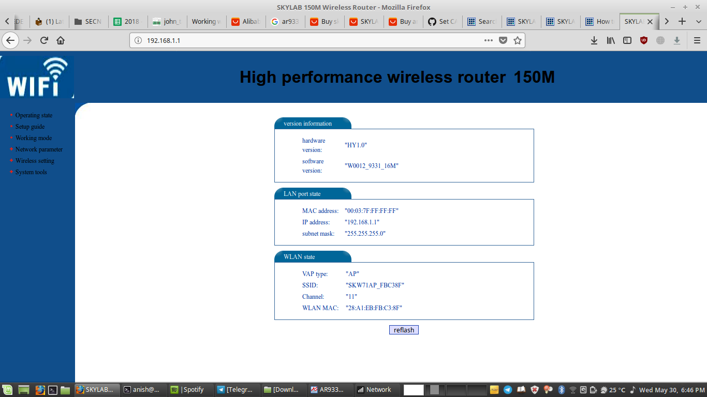Switch to the 'Working w' tab
This screenshot has height=397, width=707.
[207, 22]
